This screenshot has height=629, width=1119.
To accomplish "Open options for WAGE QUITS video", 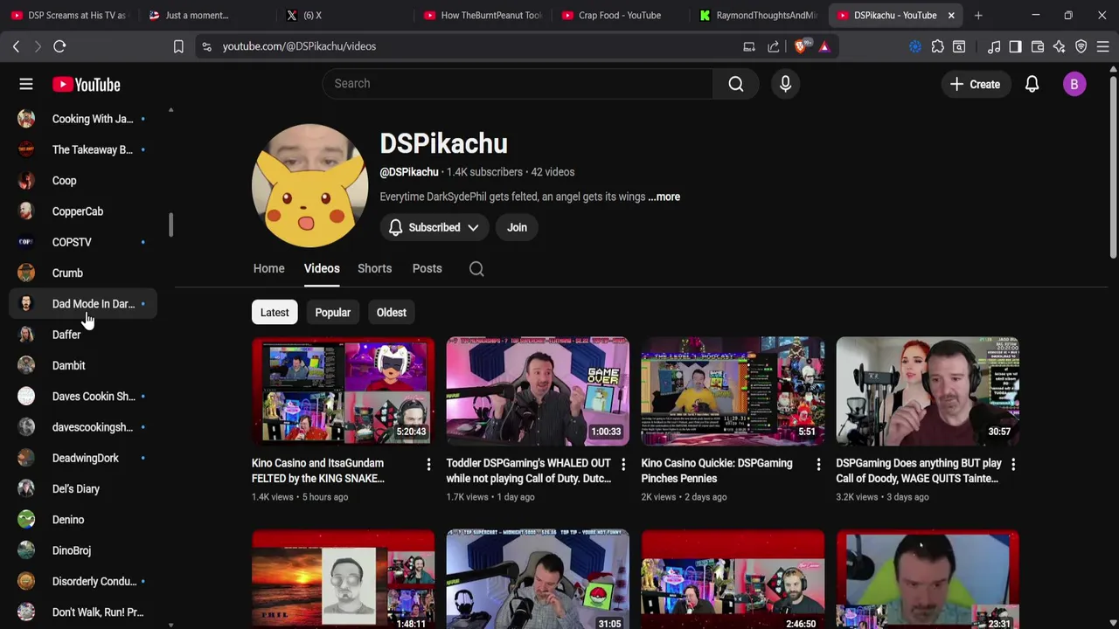I will pyautogui.click(x=1013, y=465).
